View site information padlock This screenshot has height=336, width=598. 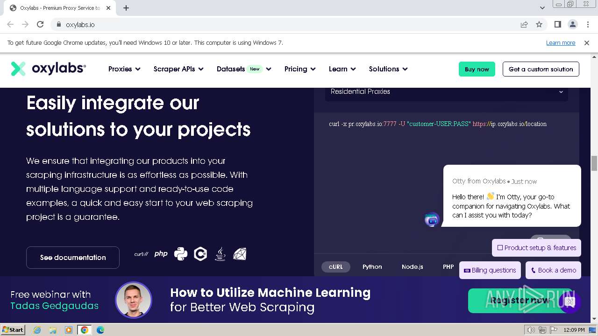coord(58,24)
